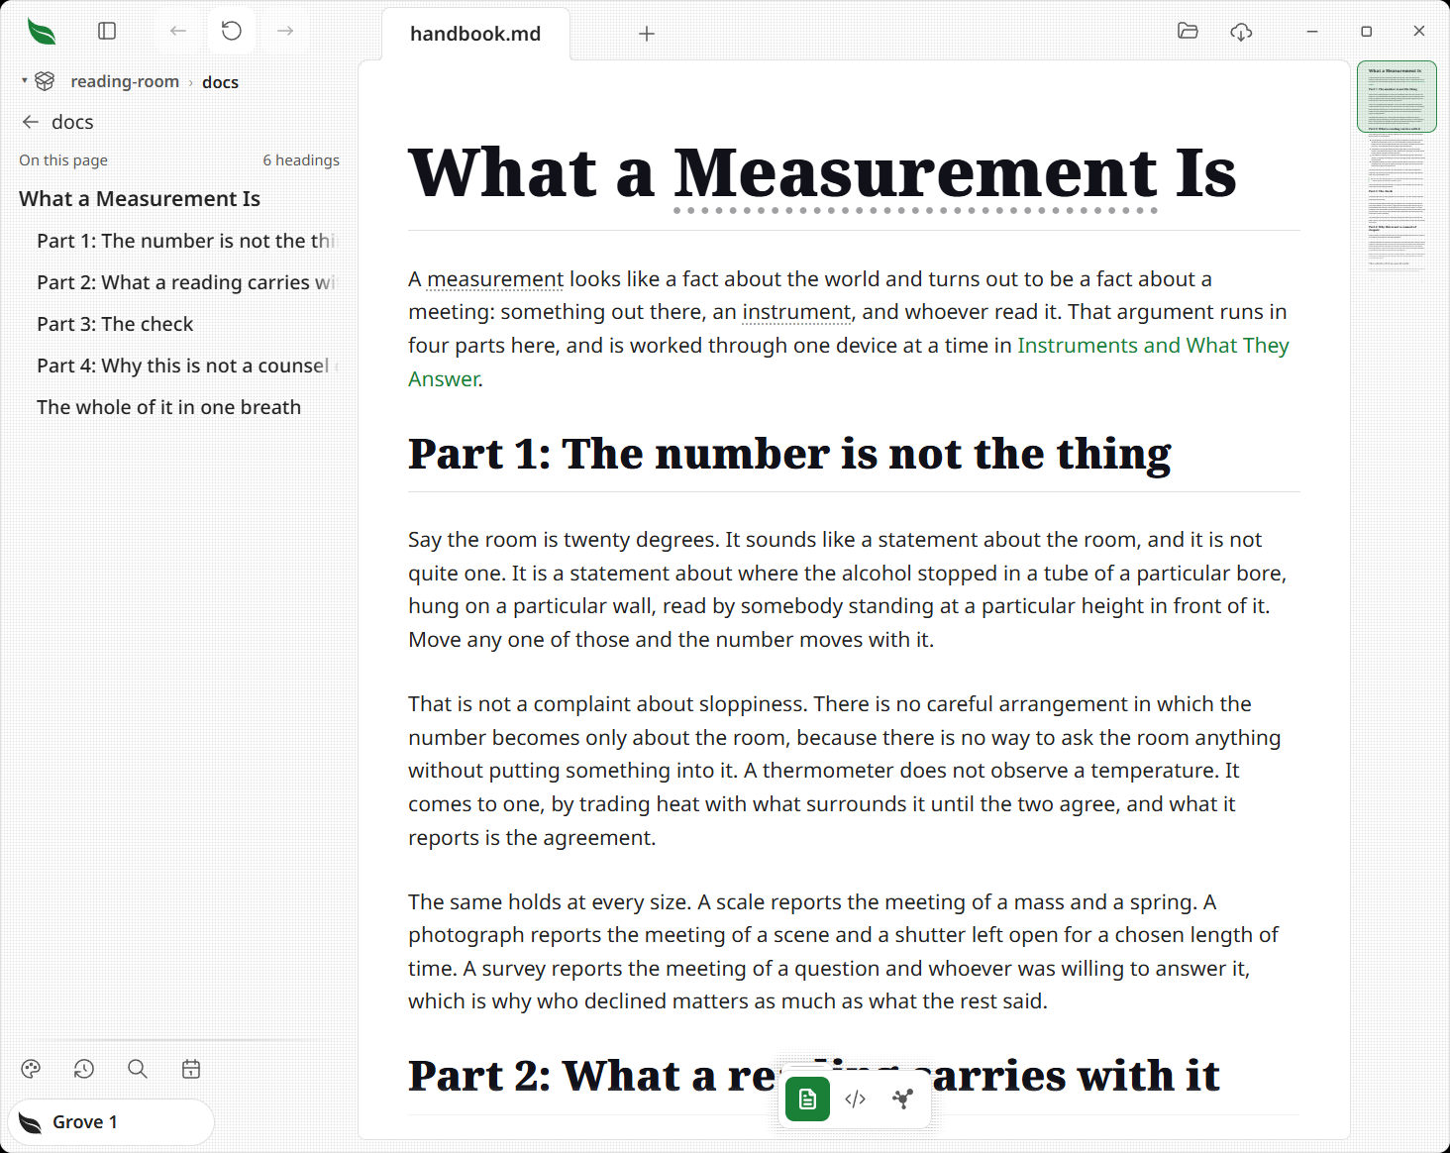The width and height of the screenshot is (1450, 1153).
Task: Select the docs breadcrumb segment
Action: pos(220,82)
